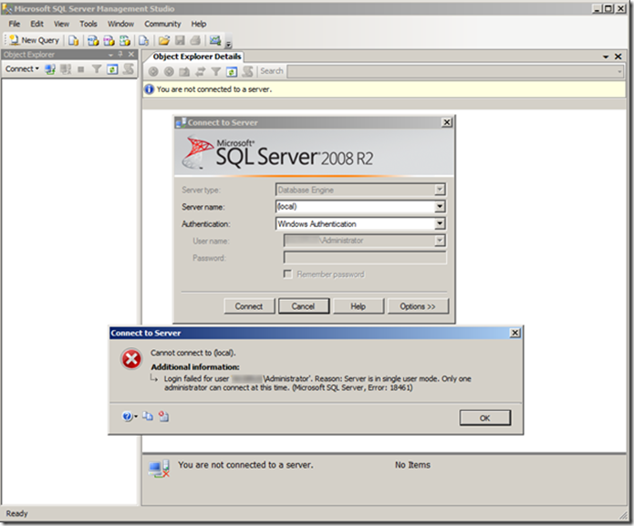Open the main toolbar options overflow arrow
This screenshot has width=634, height=526.
(x=228, y=44)
